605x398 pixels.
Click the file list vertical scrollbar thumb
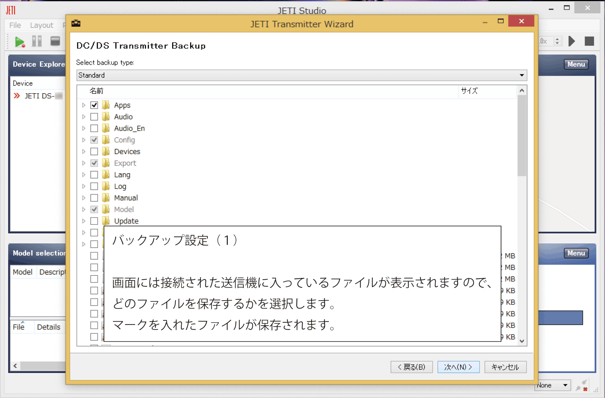[522, 135]
